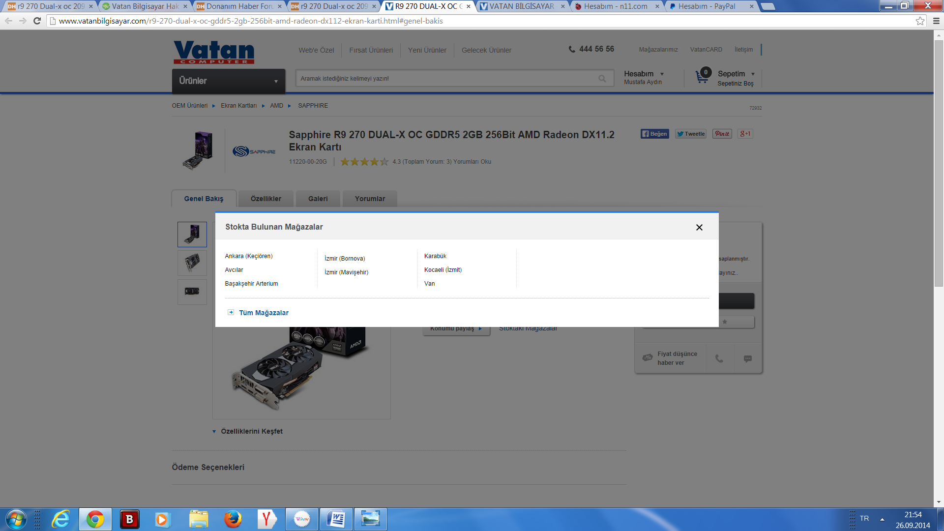Open Word from the taskbar
944x531 pixels.
336,519
